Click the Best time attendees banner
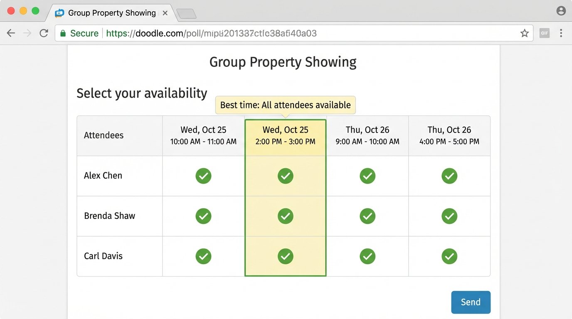572x319 pixels. (285, 105)
